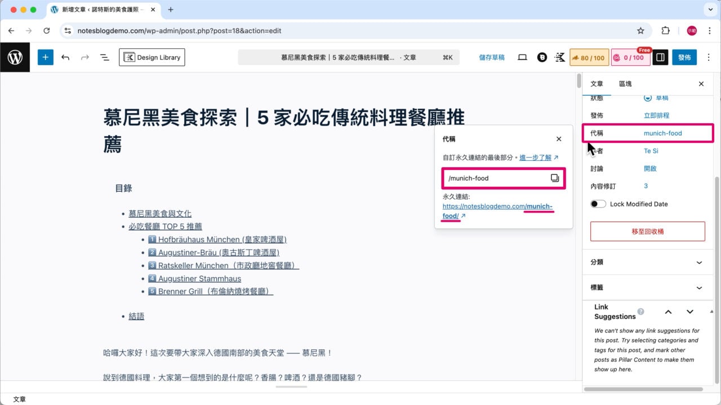Image resolution: width=721 pixels, height=405 pixels.
Task: Toggle the settings sidebar panel icon
Action: 660,57
